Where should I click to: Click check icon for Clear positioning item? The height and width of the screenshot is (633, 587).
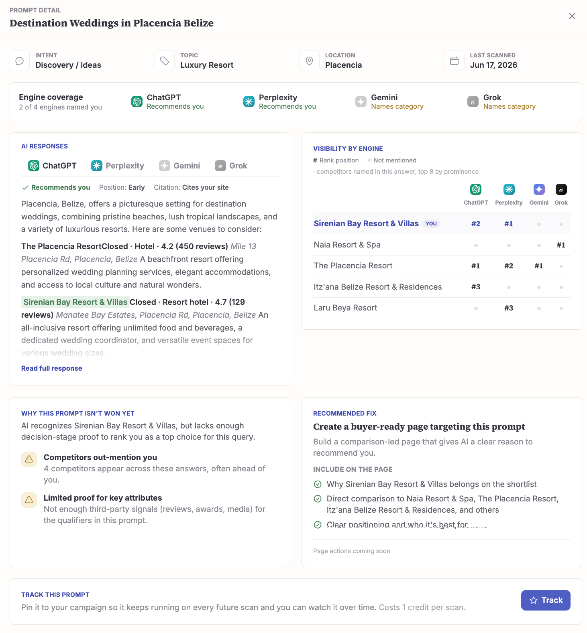click(x=318, y=525)
